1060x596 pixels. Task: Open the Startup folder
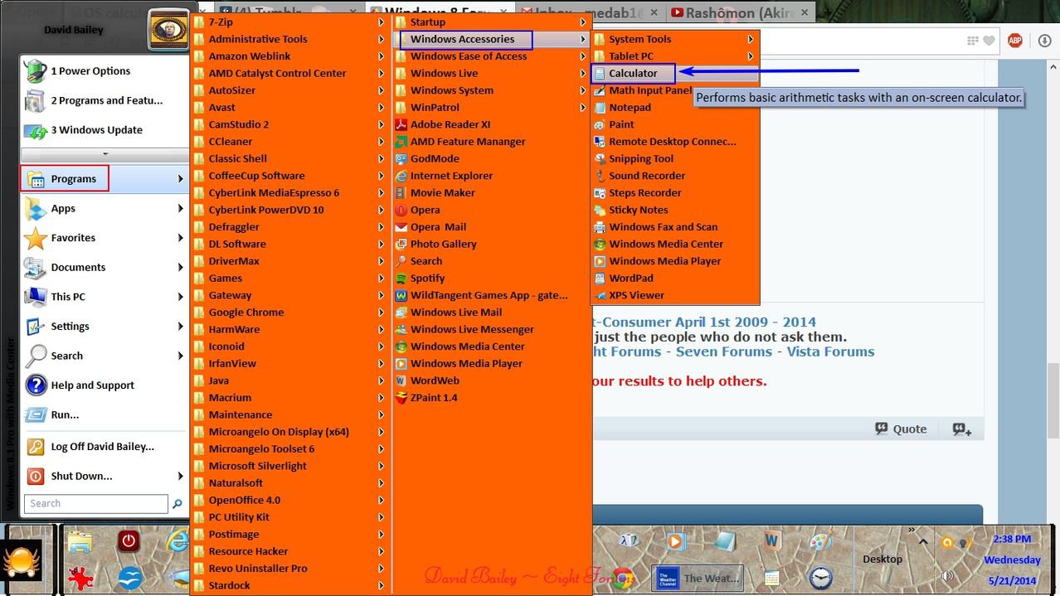(x=427, y=22)
